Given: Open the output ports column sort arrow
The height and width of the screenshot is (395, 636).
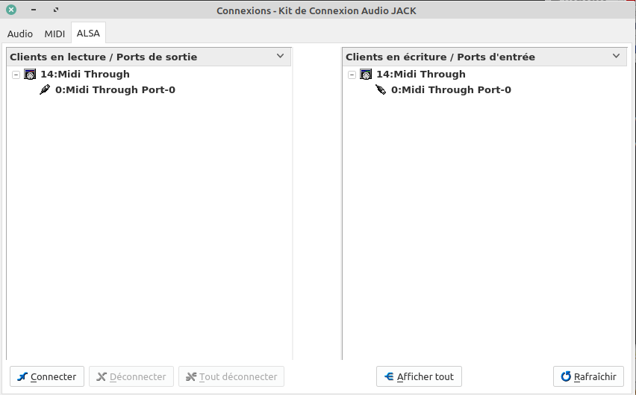Looking at the screenshot, I should [281, 56].
